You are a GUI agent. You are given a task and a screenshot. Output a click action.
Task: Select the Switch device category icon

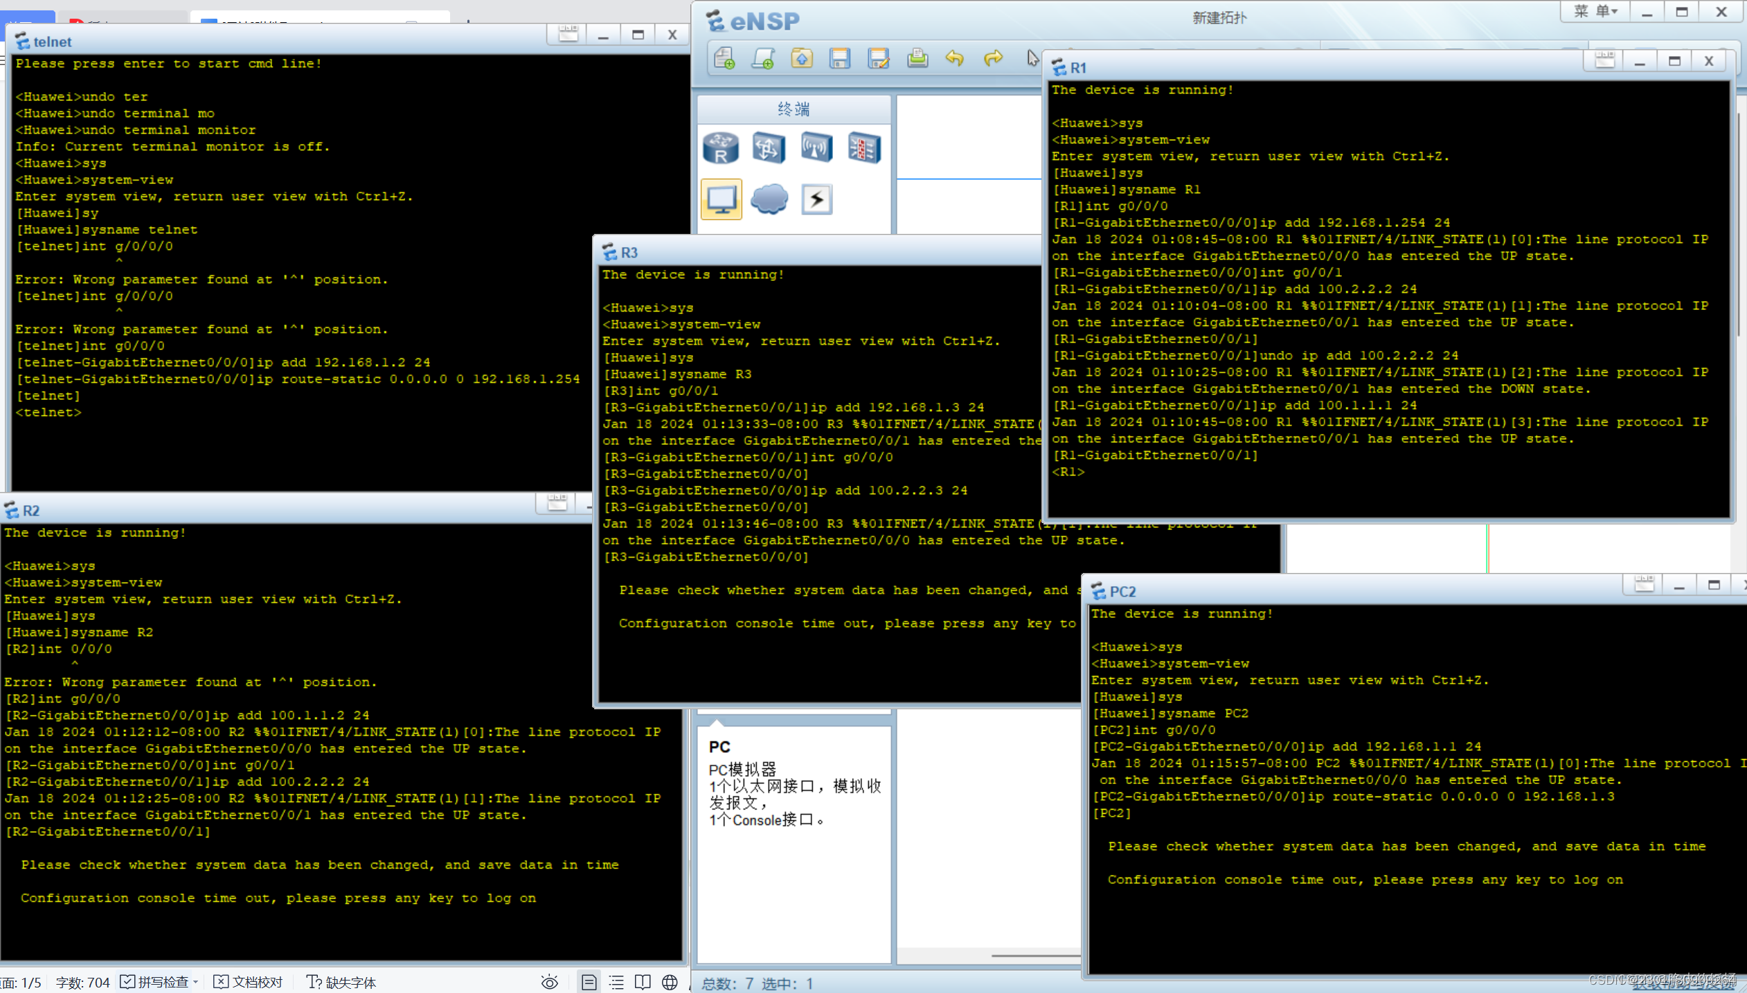[x=769, y=148]
